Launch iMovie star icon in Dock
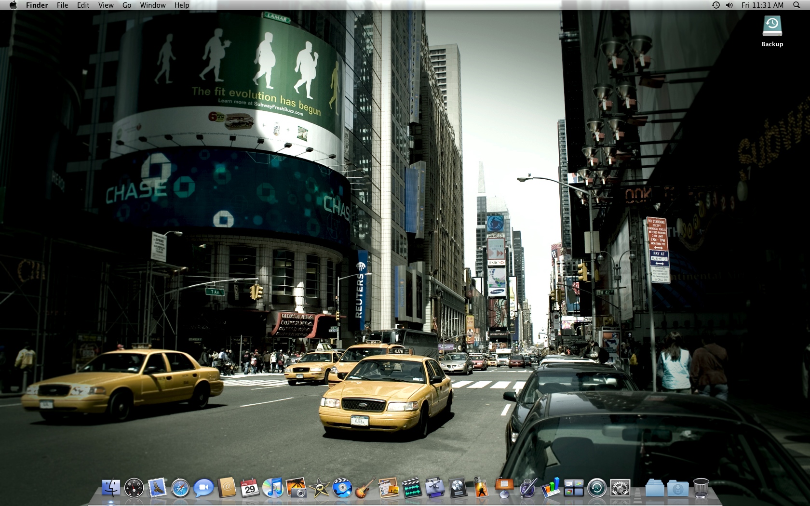This screenshot has width=810, height=506. (x=319, y=488)
